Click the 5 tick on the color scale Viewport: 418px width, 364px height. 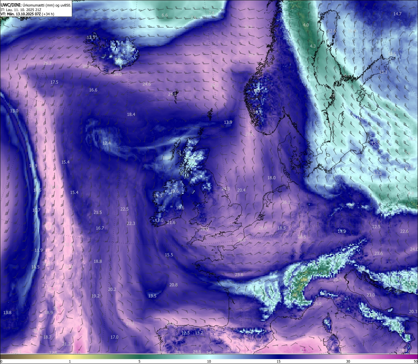click(139, 361)
